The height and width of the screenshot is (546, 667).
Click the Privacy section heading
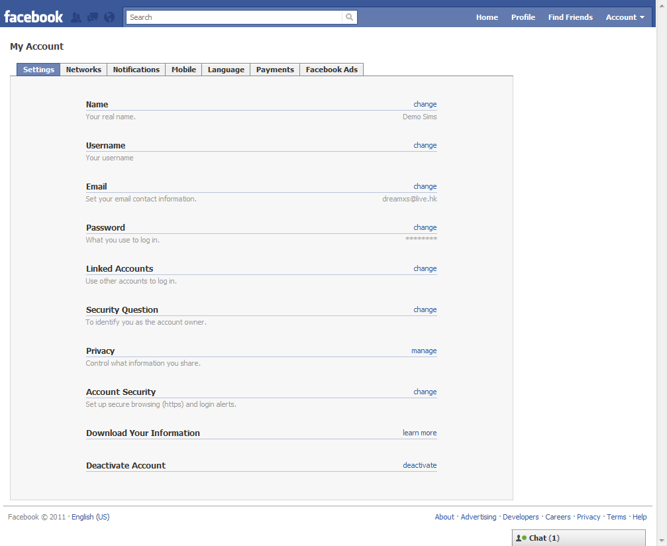[101, 351]
